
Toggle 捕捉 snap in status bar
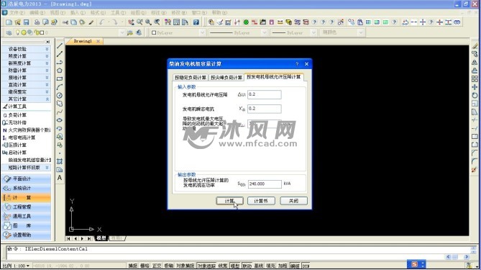point(132,266)
